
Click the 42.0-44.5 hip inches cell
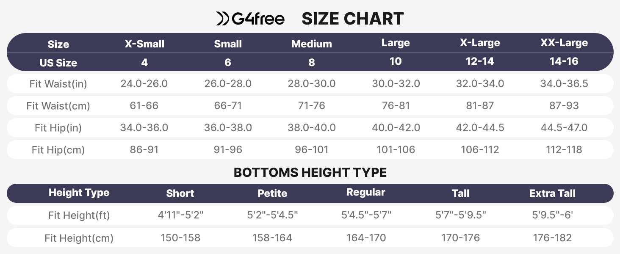point(480,127)
